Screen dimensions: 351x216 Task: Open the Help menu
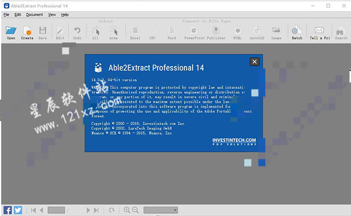(x=65, y=15)
